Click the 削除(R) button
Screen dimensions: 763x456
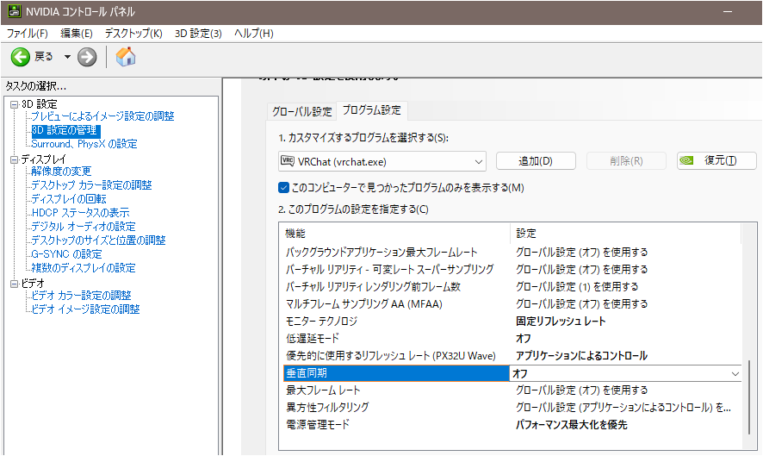click(x=626, y=161)
